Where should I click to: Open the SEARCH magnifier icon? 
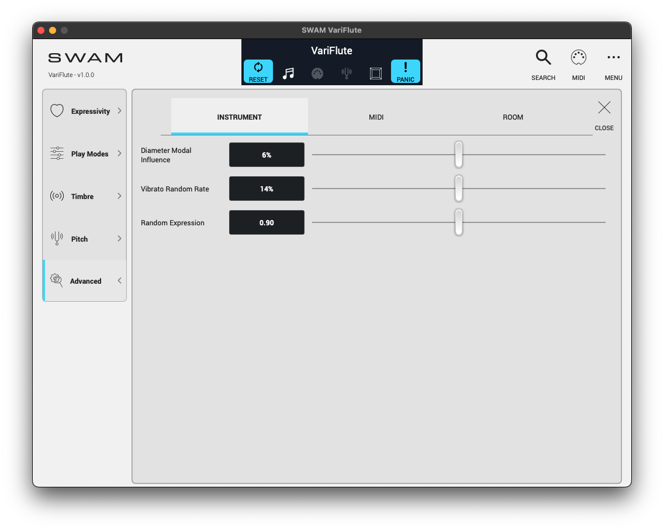543,58
